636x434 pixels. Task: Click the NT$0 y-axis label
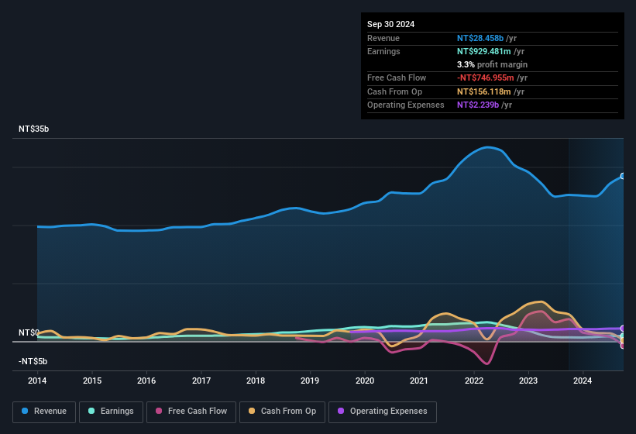point(29,332)
